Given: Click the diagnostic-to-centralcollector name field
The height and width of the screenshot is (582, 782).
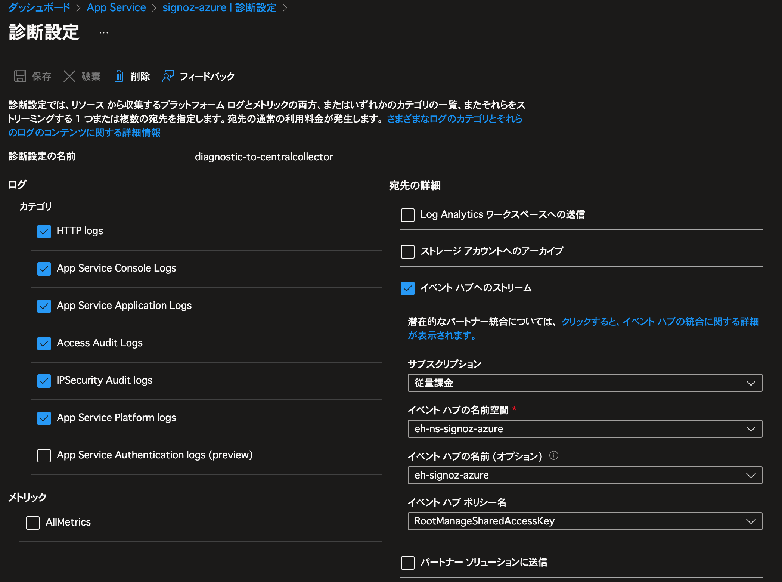Looking at the screenshot, I should (x=264, y=157).
